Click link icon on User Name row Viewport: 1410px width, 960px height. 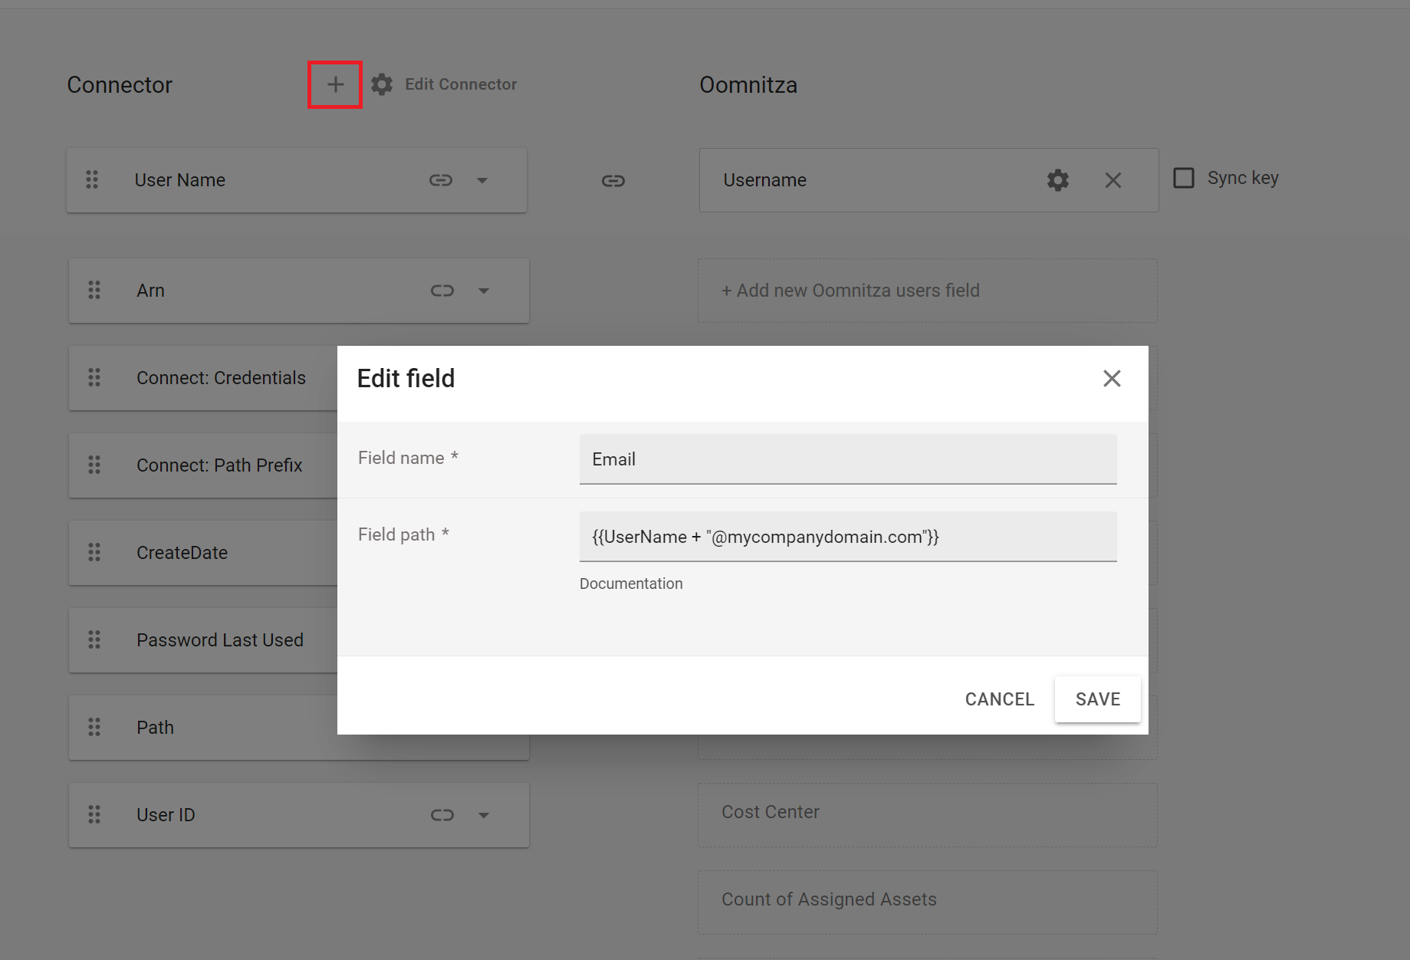pos(441,180)
